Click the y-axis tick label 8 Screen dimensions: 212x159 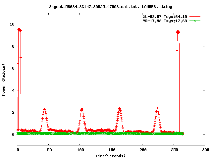pyautogui.click(x=13, y=46)
